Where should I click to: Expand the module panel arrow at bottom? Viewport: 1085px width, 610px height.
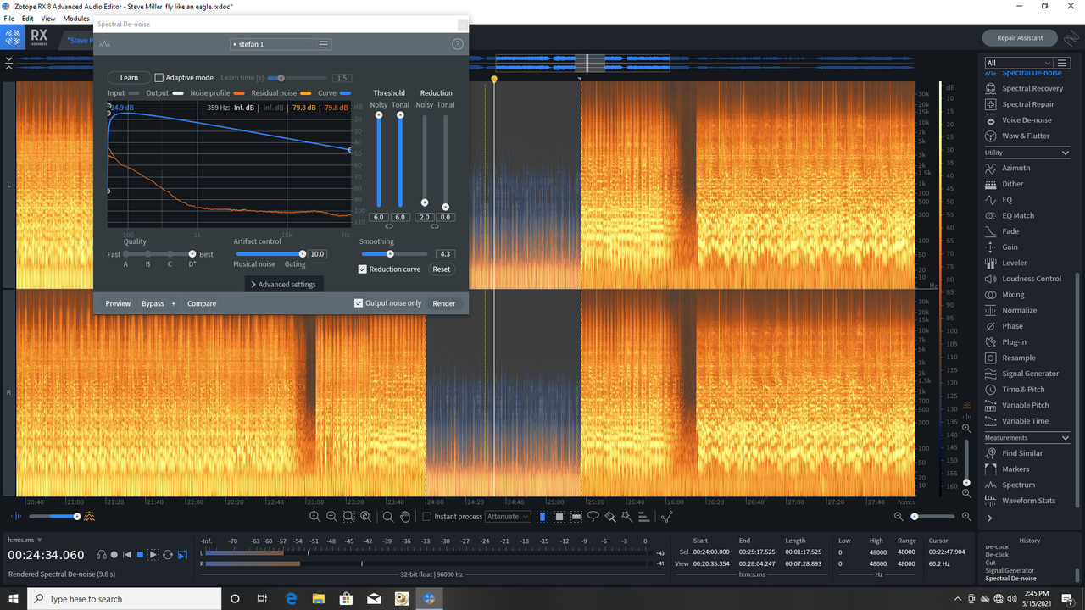[x=989, y=518]
